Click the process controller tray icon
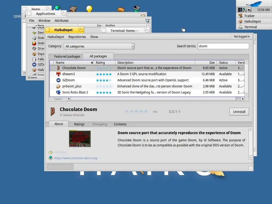Screen dimensions: 272x204 pyautogui.click(x=240, y=10)
